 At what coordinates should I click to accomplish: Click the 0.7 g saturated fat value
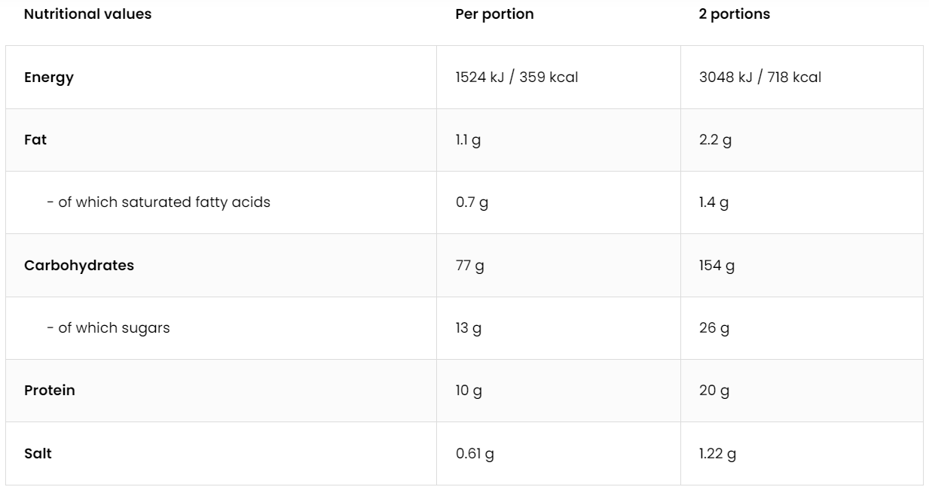tap(472, 202)
